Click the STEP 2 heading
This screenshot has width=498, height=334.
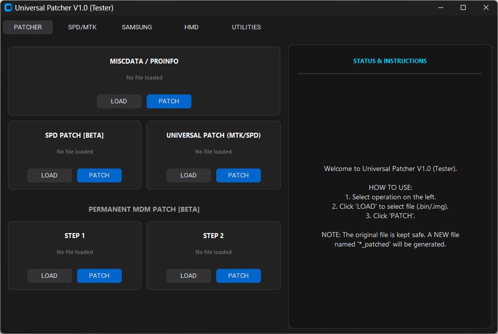coord(213,236)
